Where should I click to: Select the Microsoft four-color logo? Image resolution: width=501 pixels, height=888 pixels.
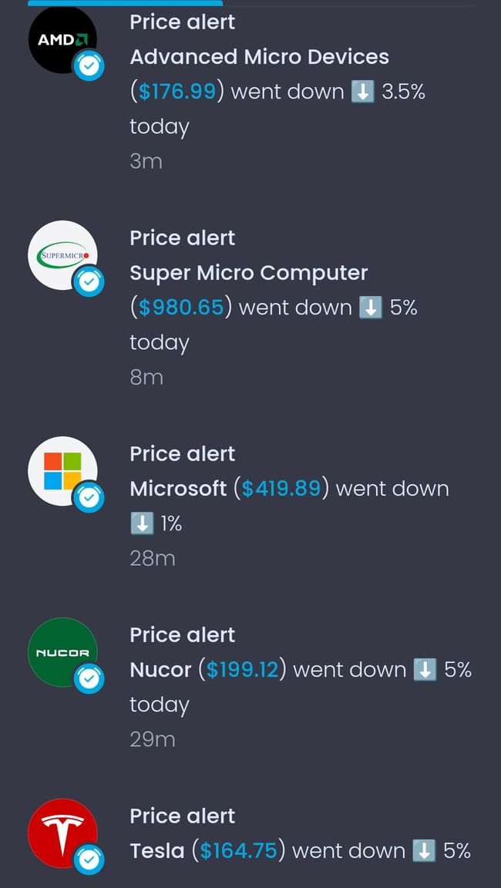62,470
